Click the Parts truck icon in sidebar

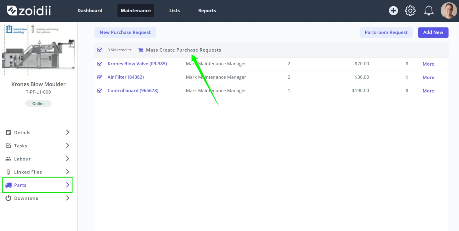8,185
